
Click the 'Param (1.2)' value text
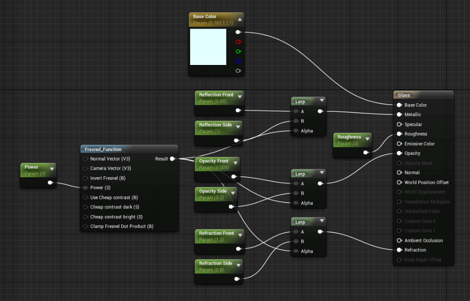pos(212,240)
